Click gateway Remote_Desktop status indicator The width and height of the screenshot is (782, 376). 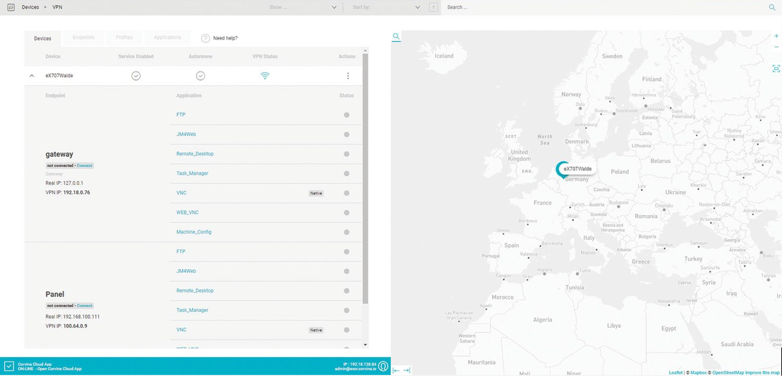346,154
